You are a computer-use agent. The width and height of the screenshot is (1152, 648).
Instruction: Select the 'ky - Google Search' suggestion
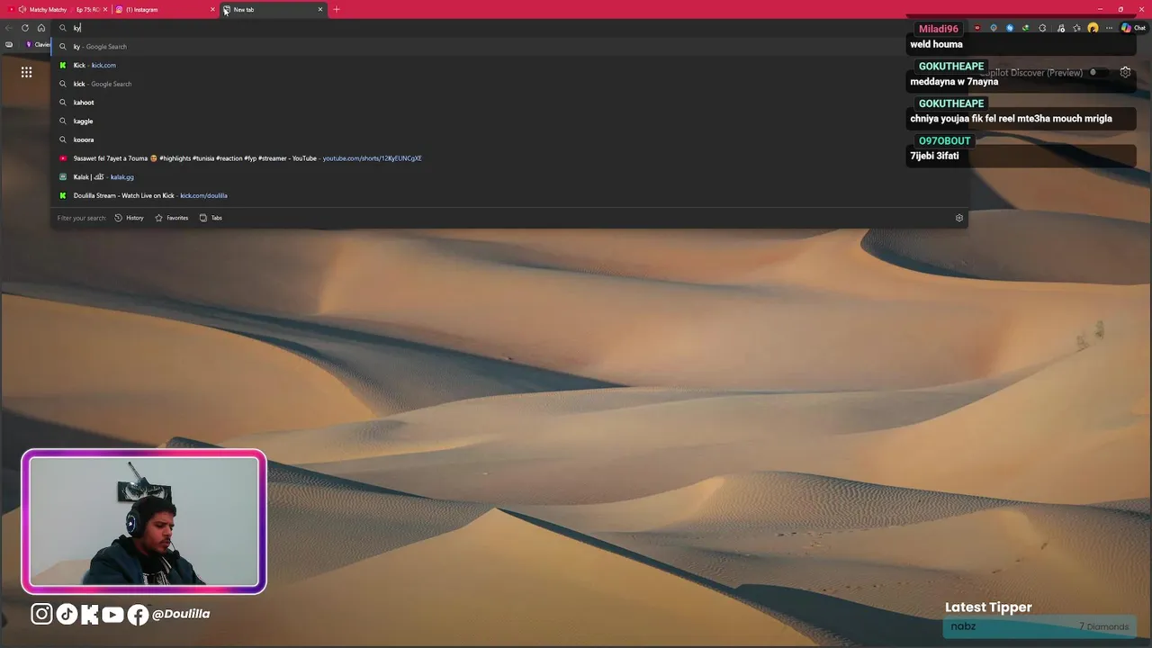coord(509,47)
